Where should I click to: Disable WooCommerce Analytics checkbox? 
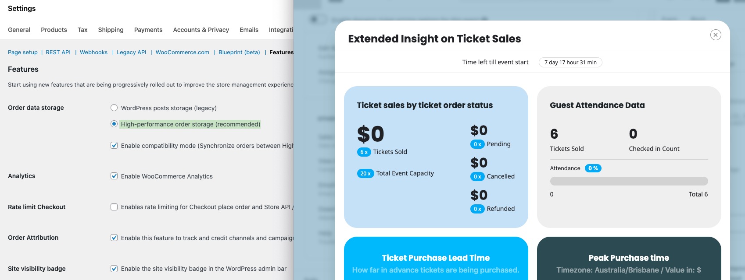coord(114,176)
